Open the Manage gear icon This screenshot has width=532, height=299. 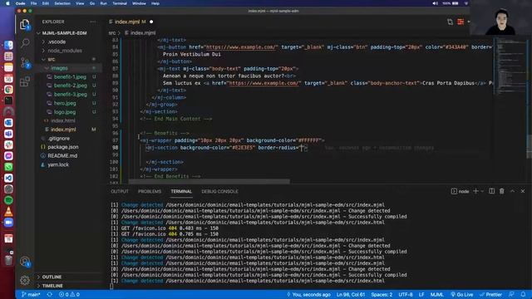click(x=24, y=281)
